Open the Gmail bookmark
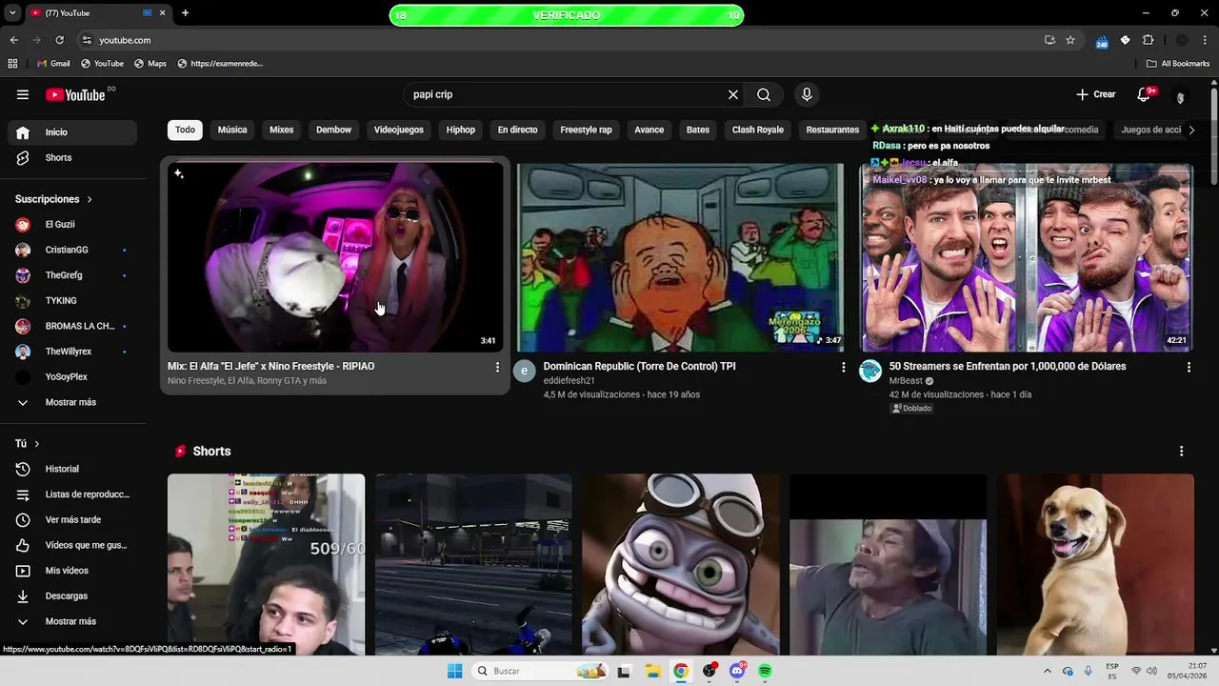Image resolution: width=1219 pixels, height=686 pixels. (x=53, y=64)
